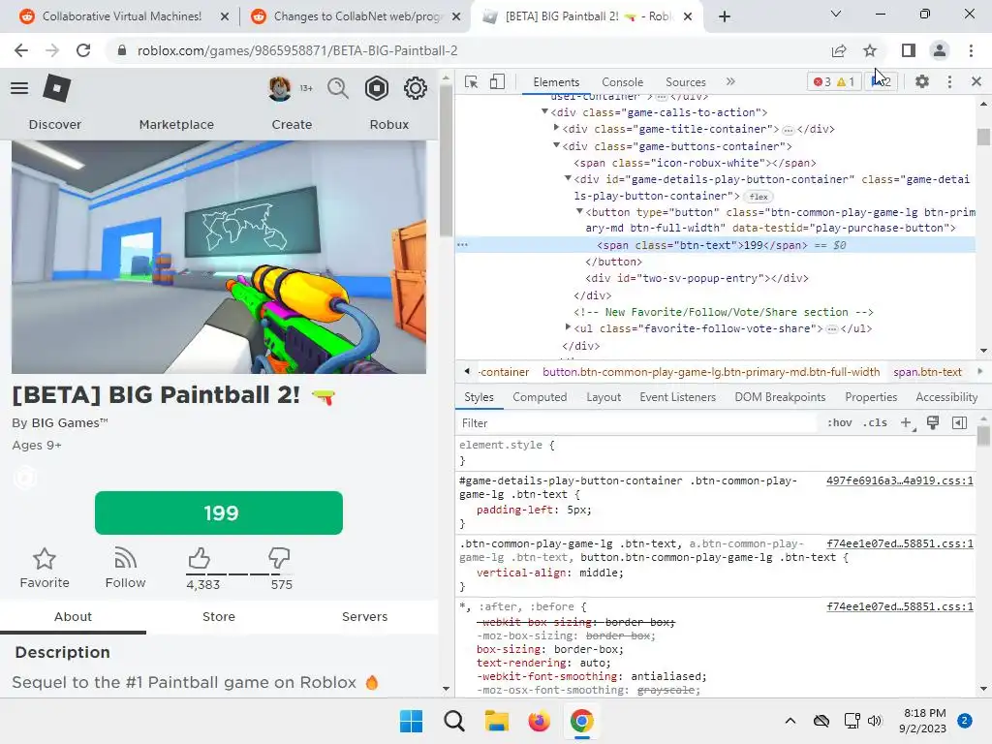Viewport: 992px width, 744px height.
Task: Open the row actions ellipsis beside span
Action: tap(462, 245)
